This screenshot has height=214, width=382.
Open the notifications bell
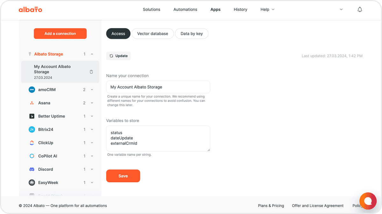click(x=360, y=10)
